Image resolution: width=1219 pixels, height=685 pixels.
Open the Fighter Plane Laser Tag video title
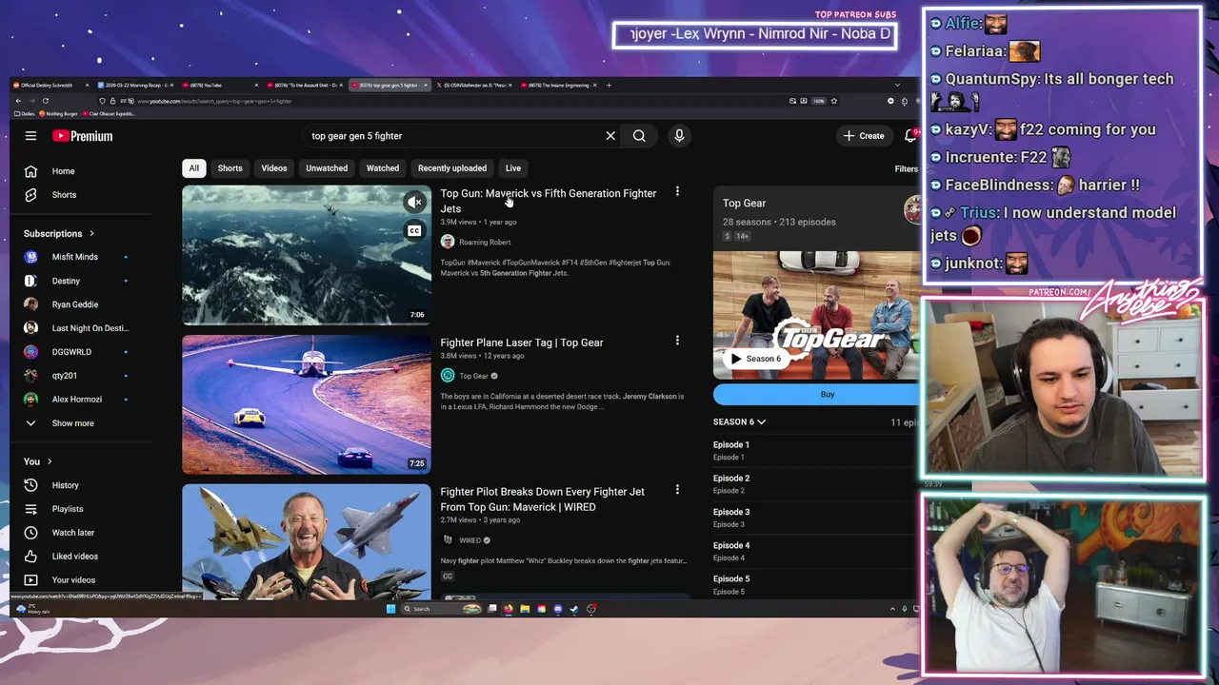[x=522, y=342]
